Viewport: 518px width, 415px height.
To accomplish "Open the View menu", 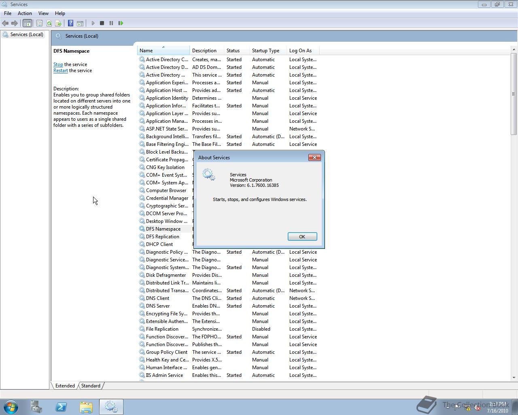I will (43, 13).
